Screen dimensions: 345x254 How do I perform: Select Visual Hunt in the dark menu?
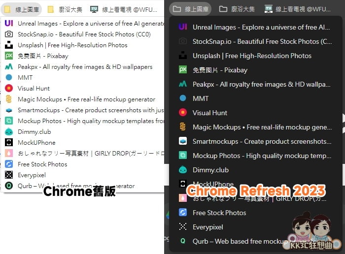click(x=256, y=113)
